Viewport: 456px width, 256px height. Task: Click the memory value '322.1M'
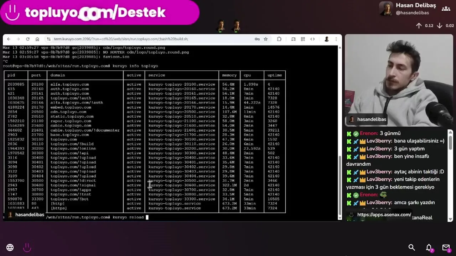(x=229, y=185)
